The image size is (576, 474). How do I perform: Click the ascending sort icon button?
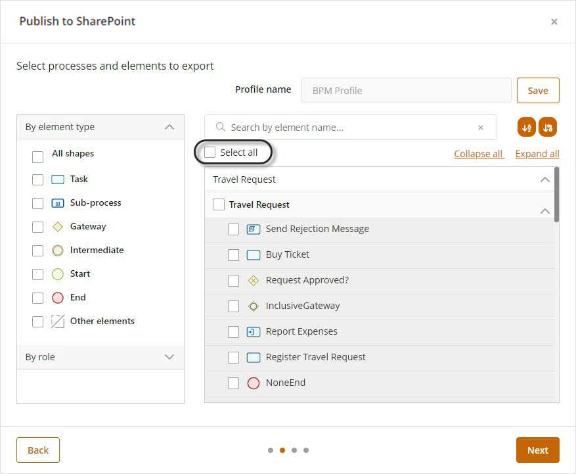526,128
